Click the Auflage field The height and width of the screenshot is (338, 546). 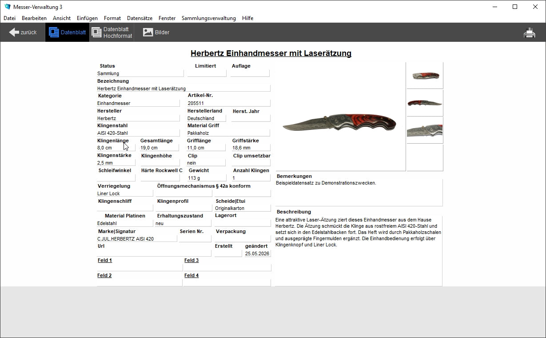pos(250,73)
